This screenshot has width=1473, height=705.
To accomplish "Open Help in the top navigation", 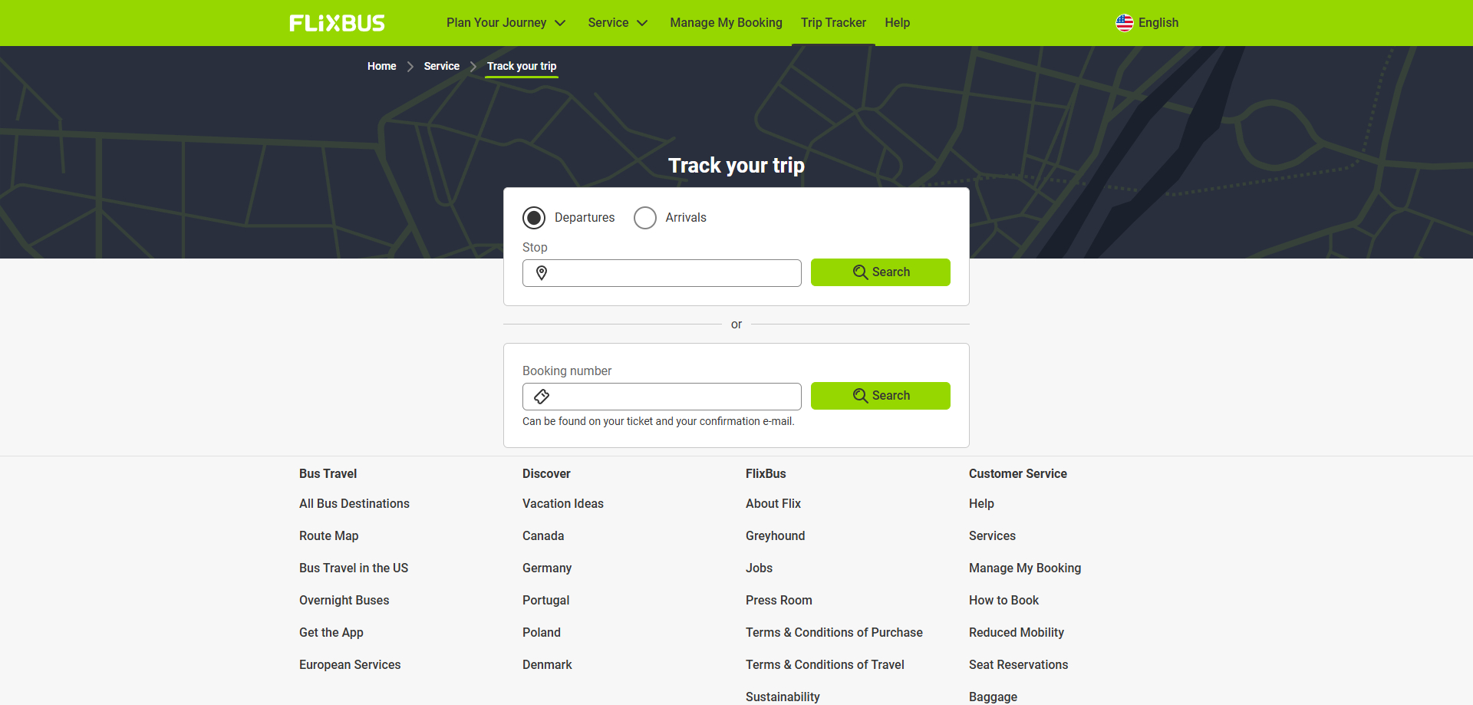I will (897, 23).
